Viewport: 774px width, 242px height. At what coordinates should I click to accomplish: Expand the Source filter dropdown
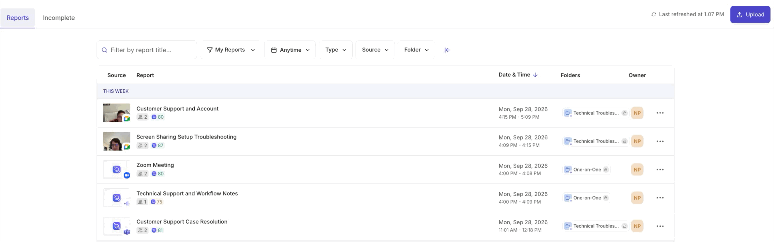(x=375, y=50)
